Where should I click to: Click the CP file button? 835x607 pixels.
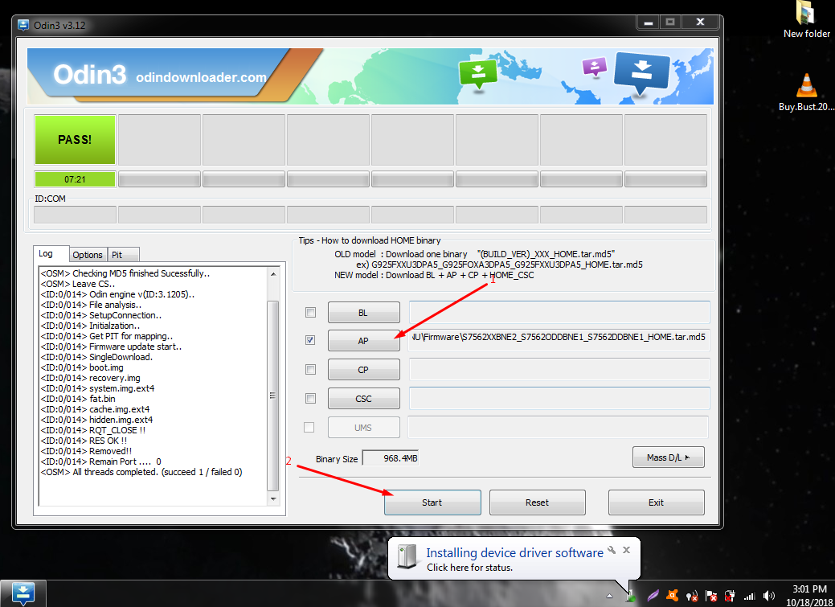tap(364, 369)
